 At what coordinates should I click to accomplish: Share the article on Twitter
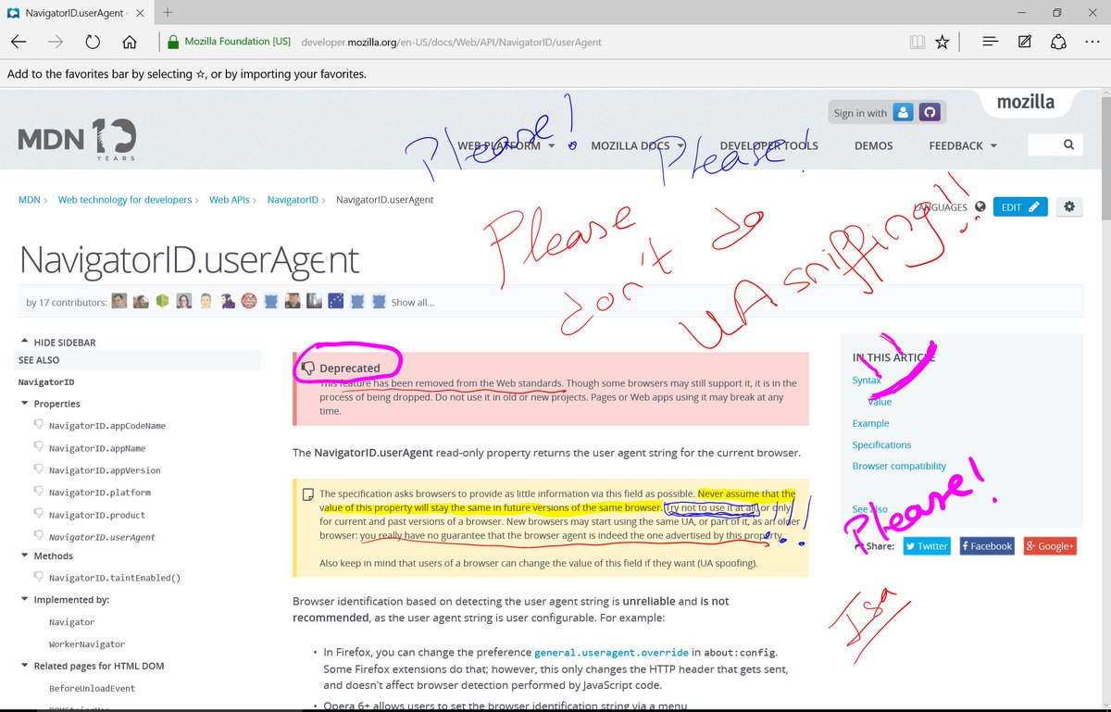[x=927, y=546]
